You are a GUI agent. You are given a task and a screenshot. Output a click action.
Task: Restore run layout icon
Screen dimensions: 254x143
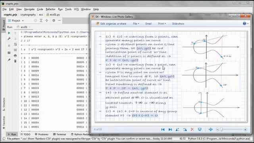pos(9,53)
